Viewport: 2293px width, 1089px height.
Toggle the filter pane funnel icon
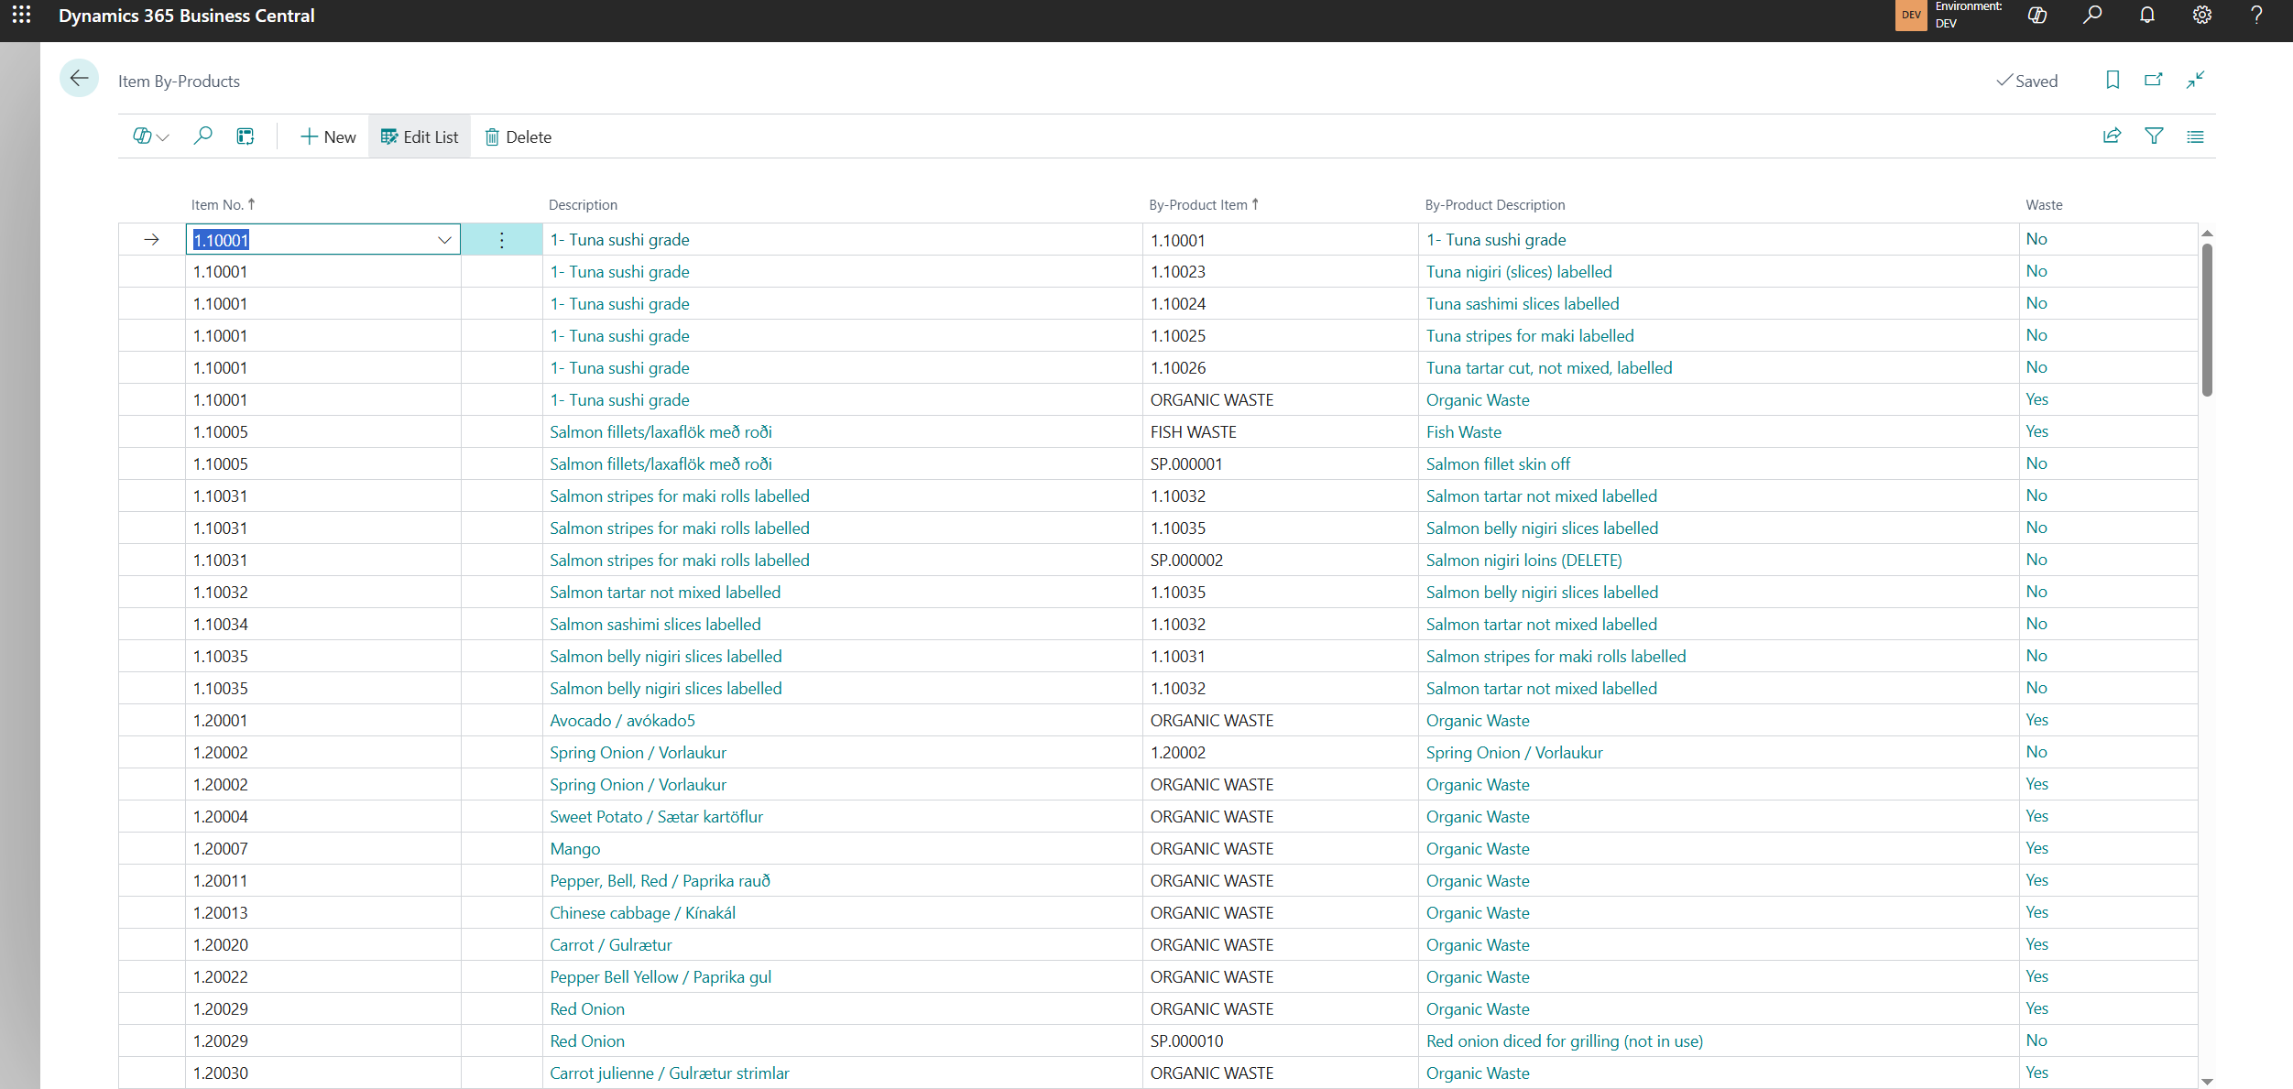click(x=2154, y=136)
